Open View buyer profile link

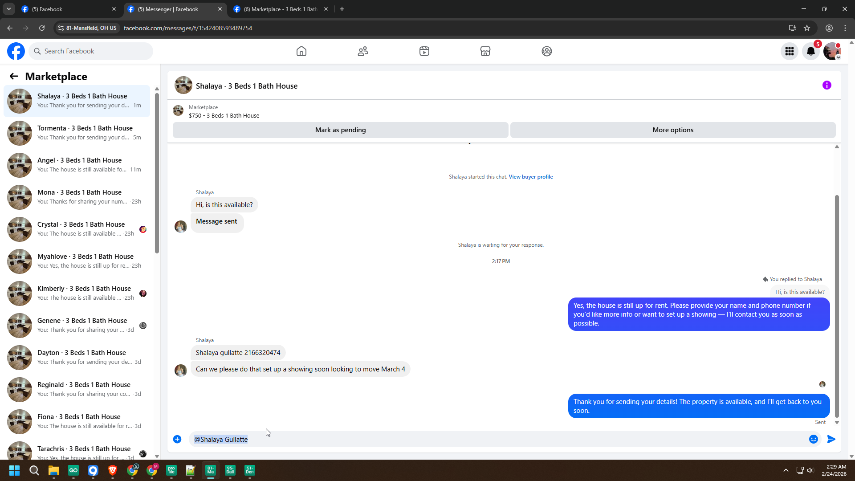pyautogui.click(x=531, y=177)
